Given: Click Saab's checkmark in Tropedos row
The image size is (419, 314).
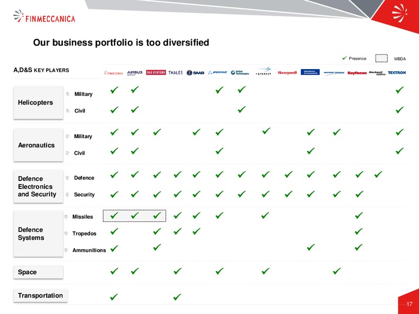Looking at the screenshot, I should pyautogui.click(x=196, y=231).
